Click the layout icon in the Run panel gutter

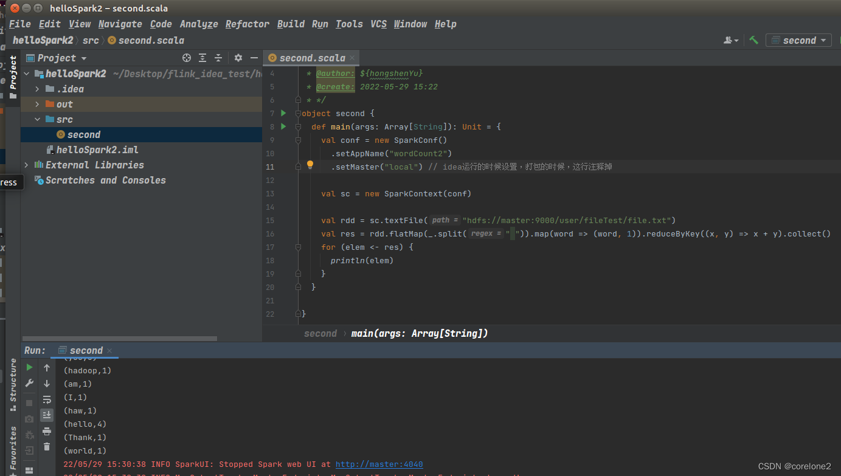coord(29,470)
